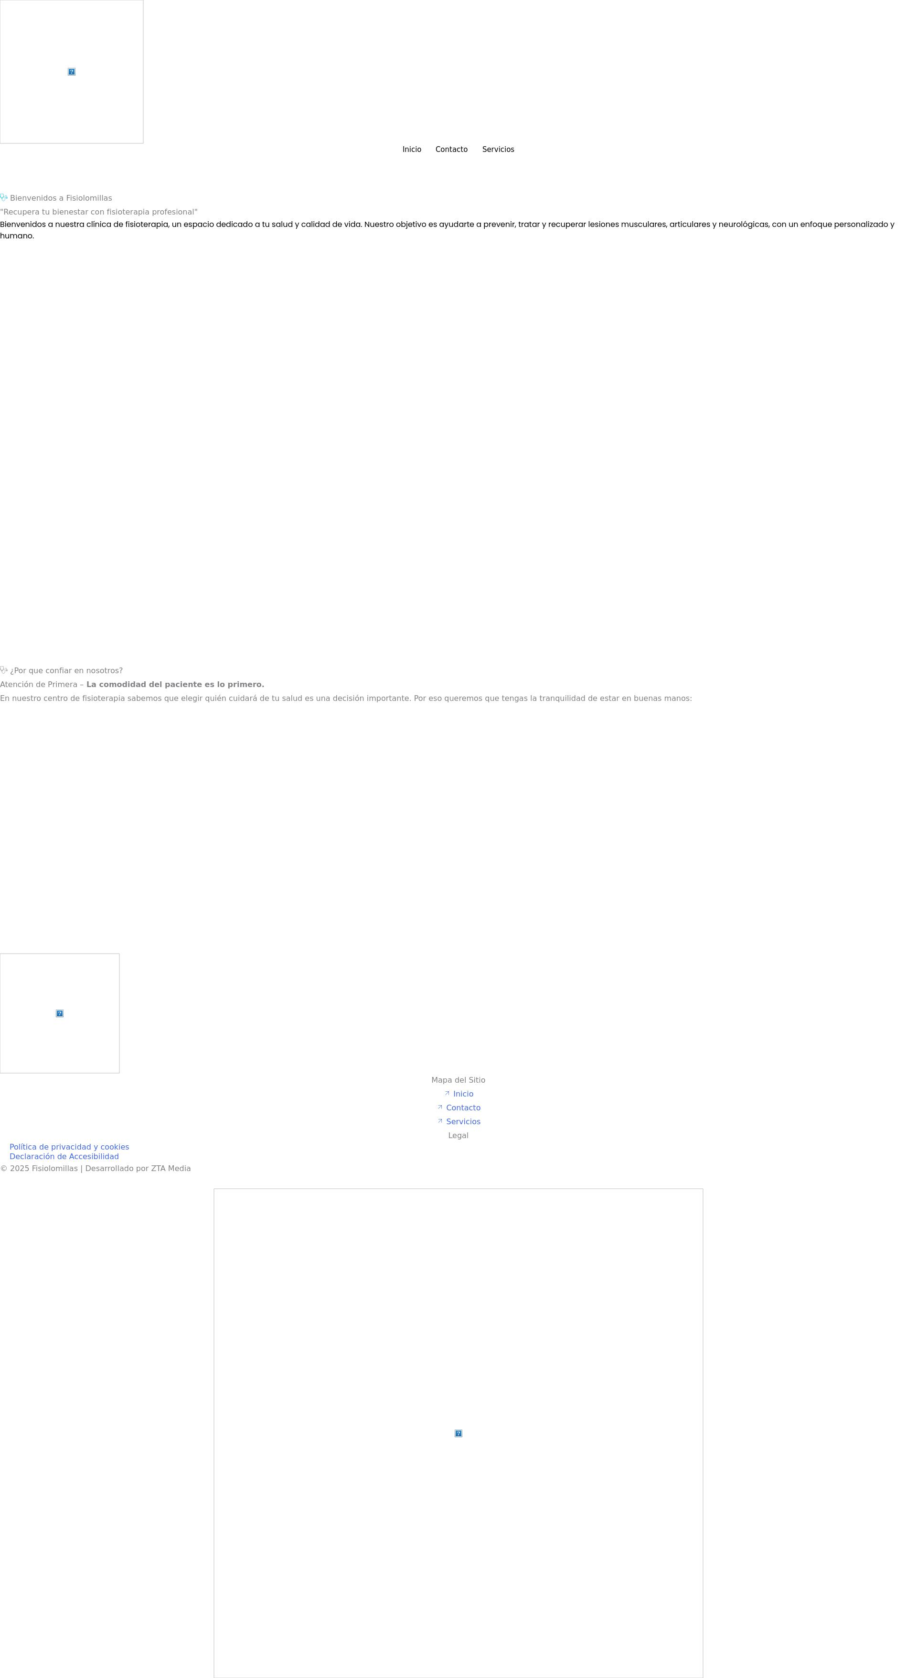Click the Legal footer heading
Image resolution: width=917 pixels, height=1678 pixels.
458,1135
